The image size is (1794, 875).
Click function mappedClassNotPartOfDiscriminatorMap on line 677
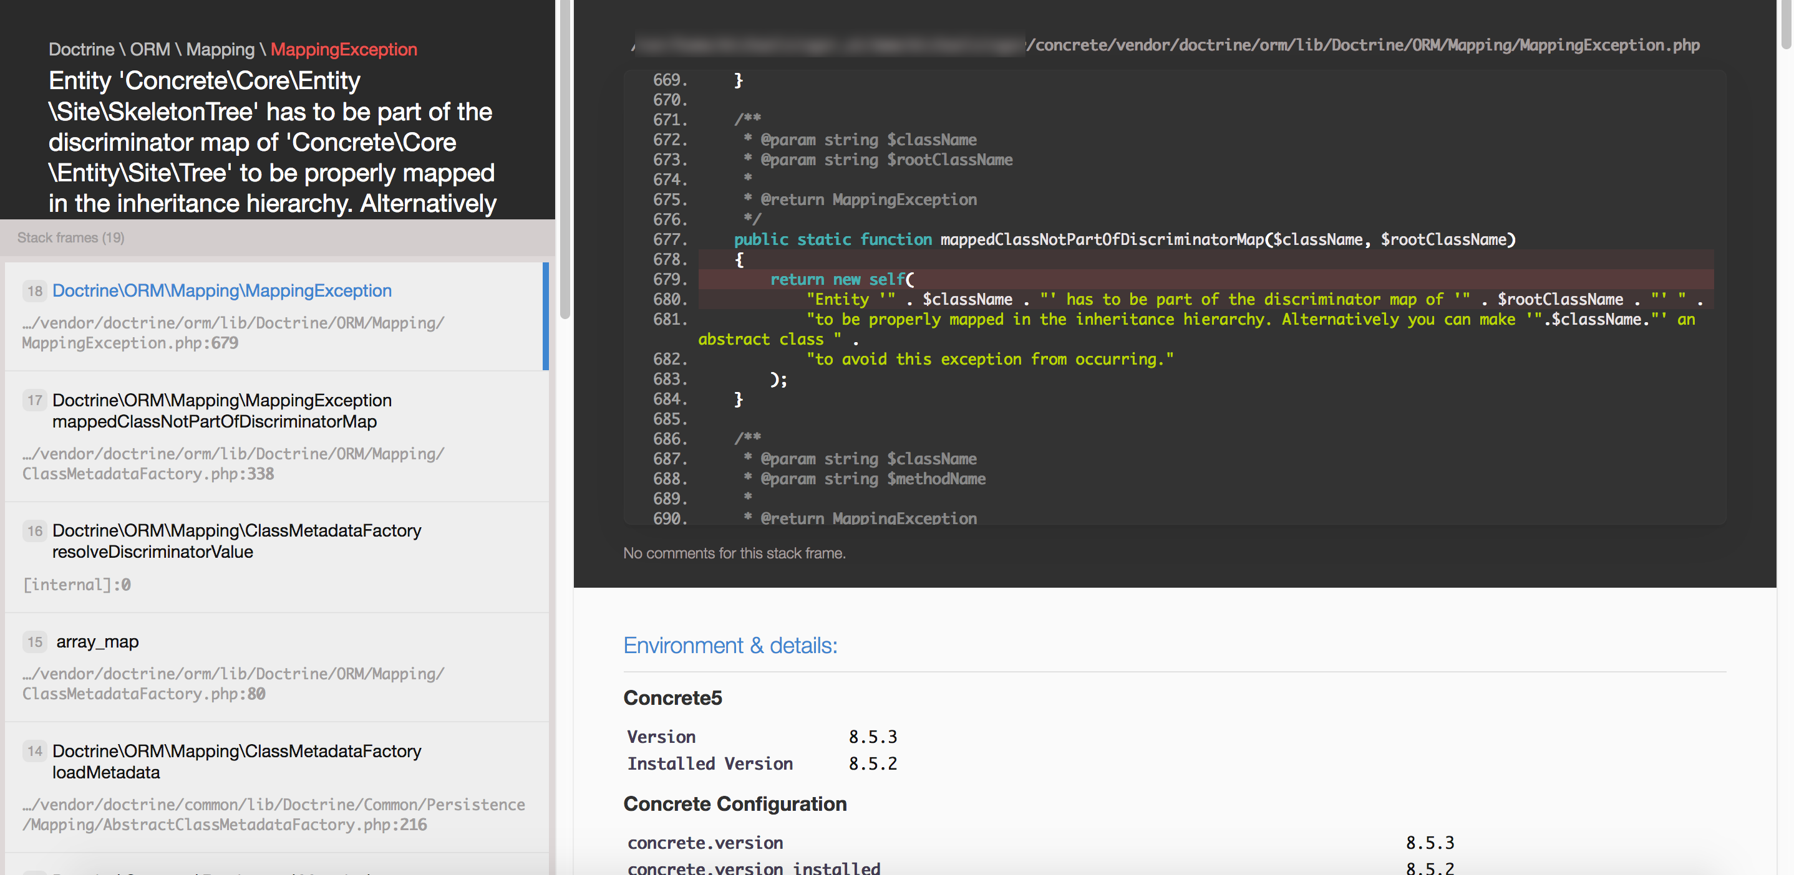coord(1102,240)
